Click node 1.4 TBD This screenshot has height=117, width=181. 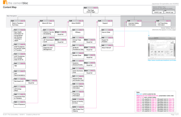[x=20, y=66]
